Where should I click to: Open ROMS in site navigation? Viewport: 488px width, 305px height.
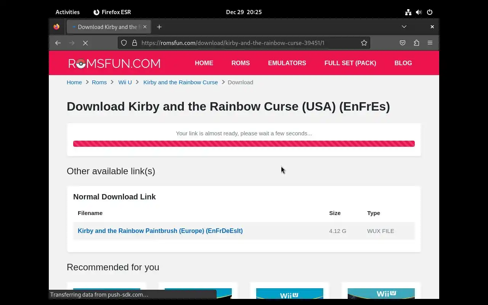[x=241, y=63]
